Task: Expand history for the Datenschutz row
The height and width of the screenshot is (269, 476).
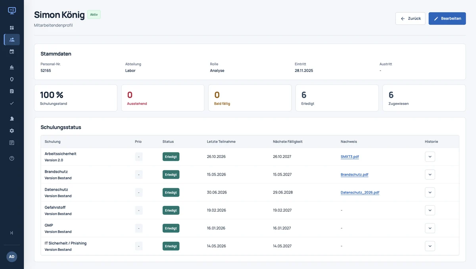Action: [430, 192]
